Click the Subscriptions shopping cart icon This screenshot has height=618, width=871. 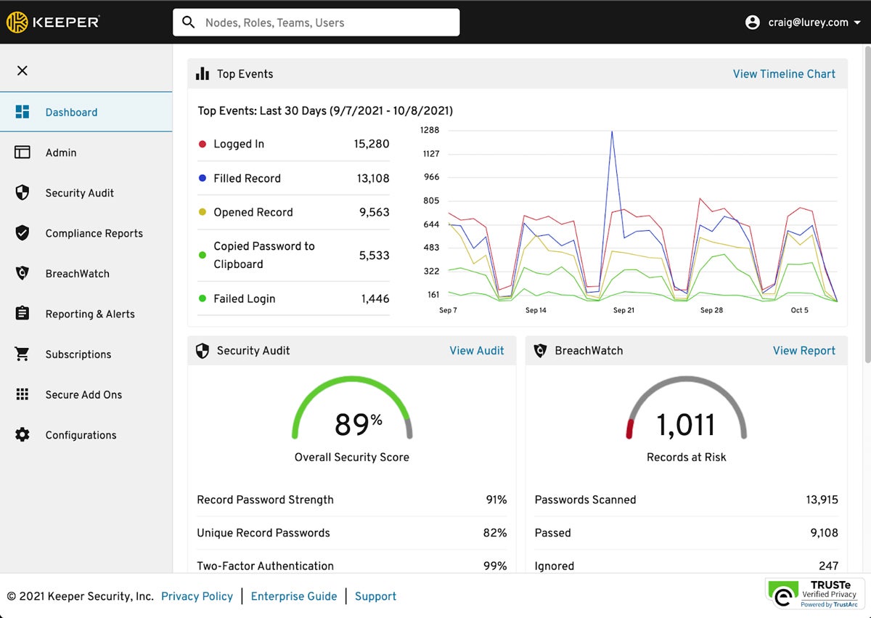click(x=23, y=354)
